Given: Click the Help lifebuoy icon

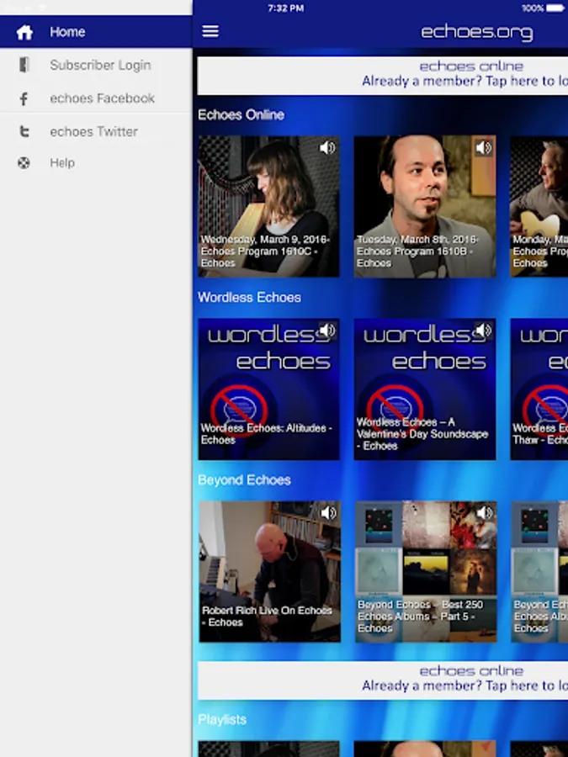Looking at the screenshot, I should click(x=24, y=162).
